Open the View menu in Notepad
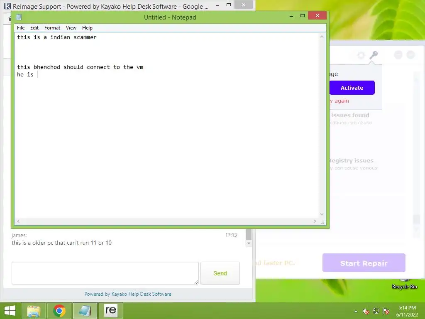 [x=71, y=28]
